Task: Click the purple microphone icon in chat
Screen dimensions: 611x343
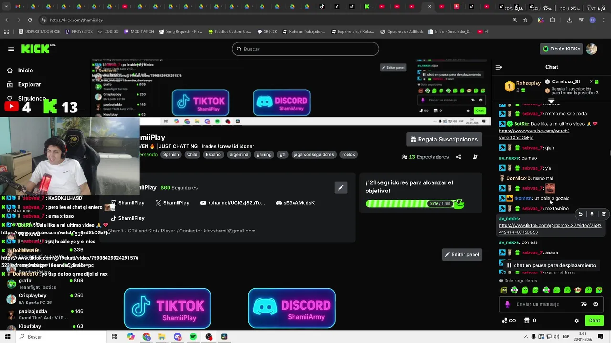Action: [x=507, y=304]
